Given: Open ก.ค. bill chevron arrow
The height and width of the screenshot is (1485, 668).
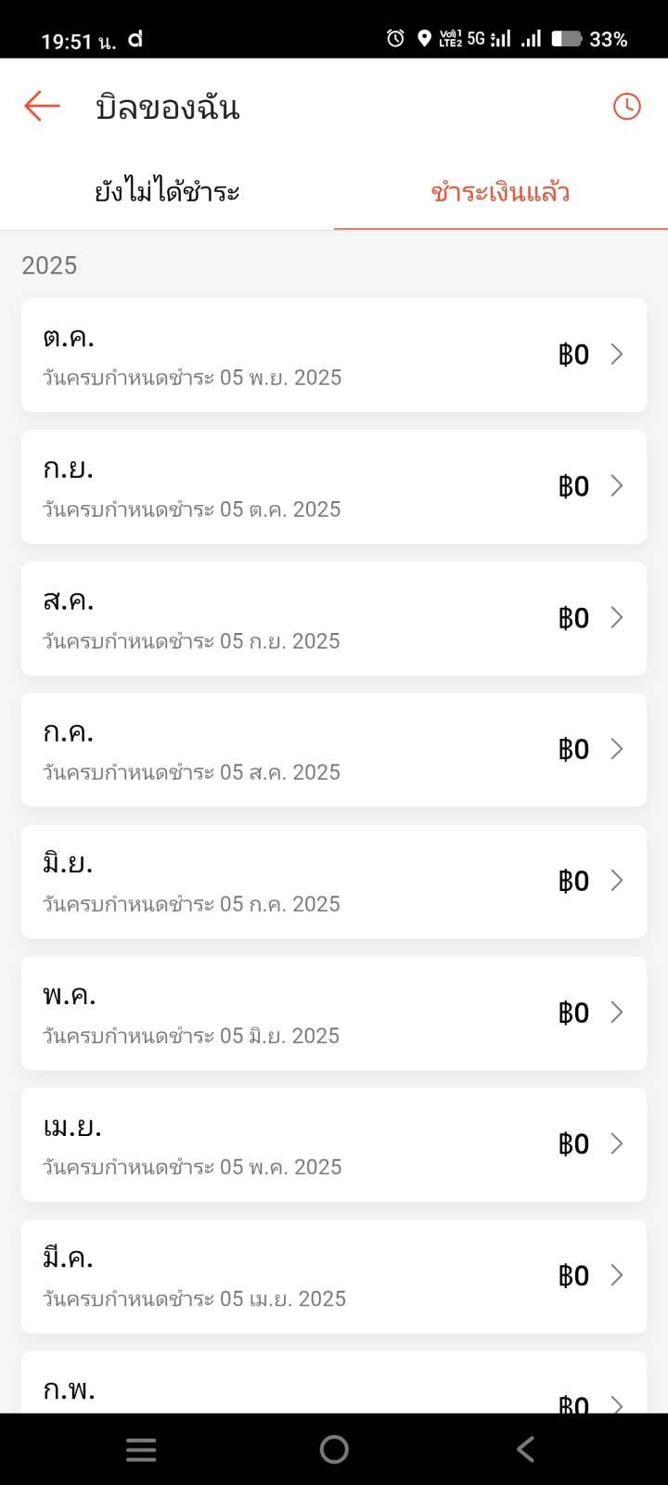Looking at the screenshot, I should (617, 749).
